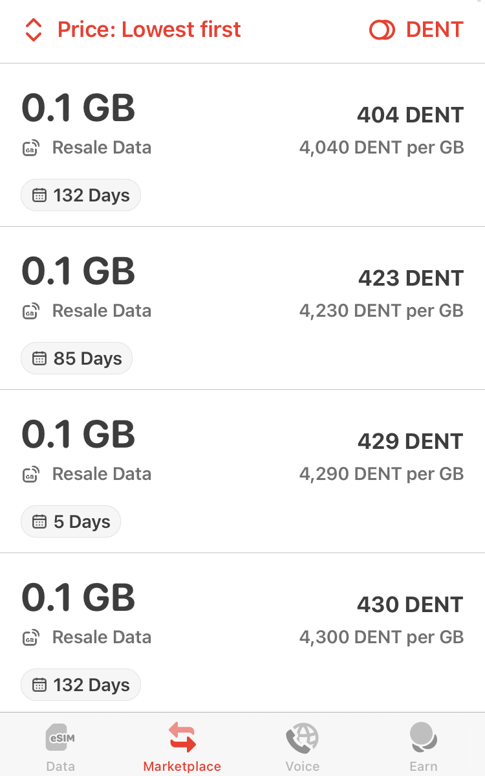Tap Resale Data icon on 404 DENT offer
The height and width of the screenshot is (776, 485).
pos(31,148)
